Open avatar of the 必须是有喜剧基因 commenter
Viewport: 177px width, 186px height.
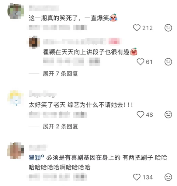click(16, 151)
